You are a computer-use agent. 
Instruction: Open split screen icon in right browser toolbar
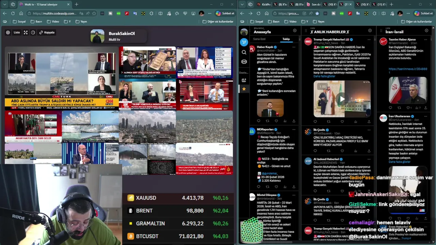coord(383,13)
